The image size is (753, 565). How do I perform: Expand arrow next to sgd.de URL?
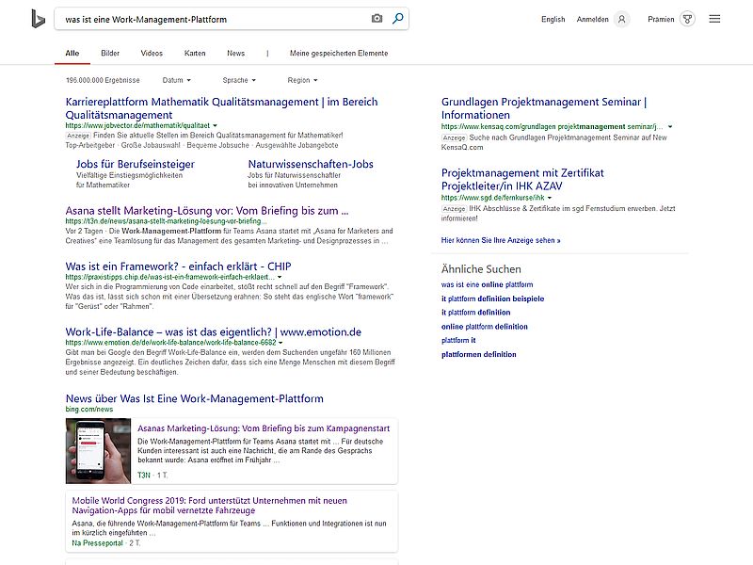pyautogui.click(x=550, y=198)
